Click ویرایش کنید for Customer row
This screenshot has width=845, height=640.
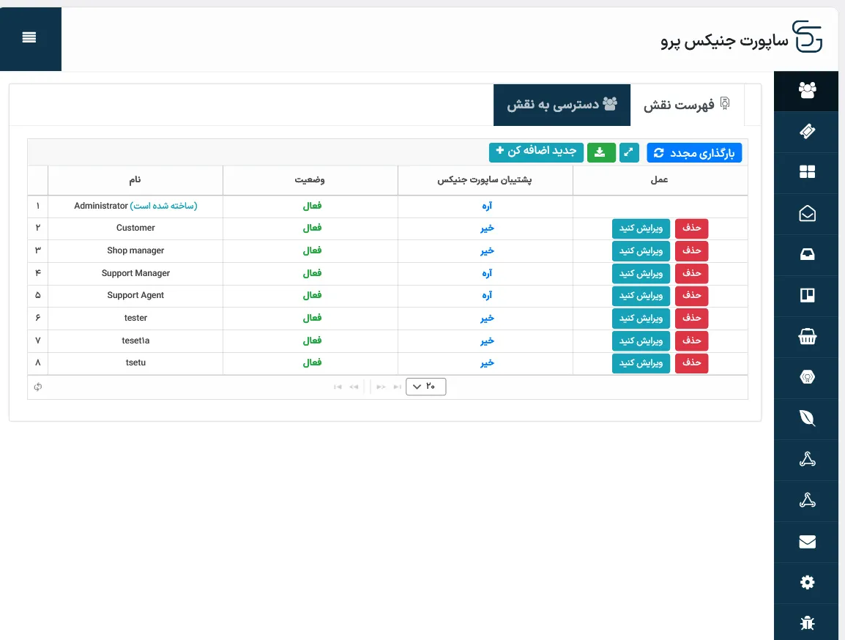(641, 228)
